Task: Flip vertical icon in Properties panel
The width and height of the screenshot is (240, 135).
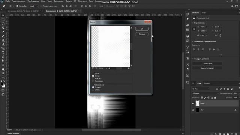Action: [220, 35]
